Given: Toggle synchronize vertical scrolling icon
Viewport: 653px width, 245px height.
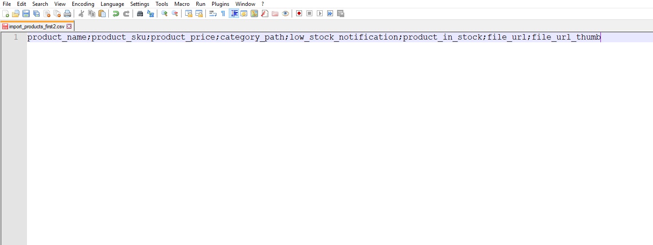Looking at the screenshot, I should 189,13.
